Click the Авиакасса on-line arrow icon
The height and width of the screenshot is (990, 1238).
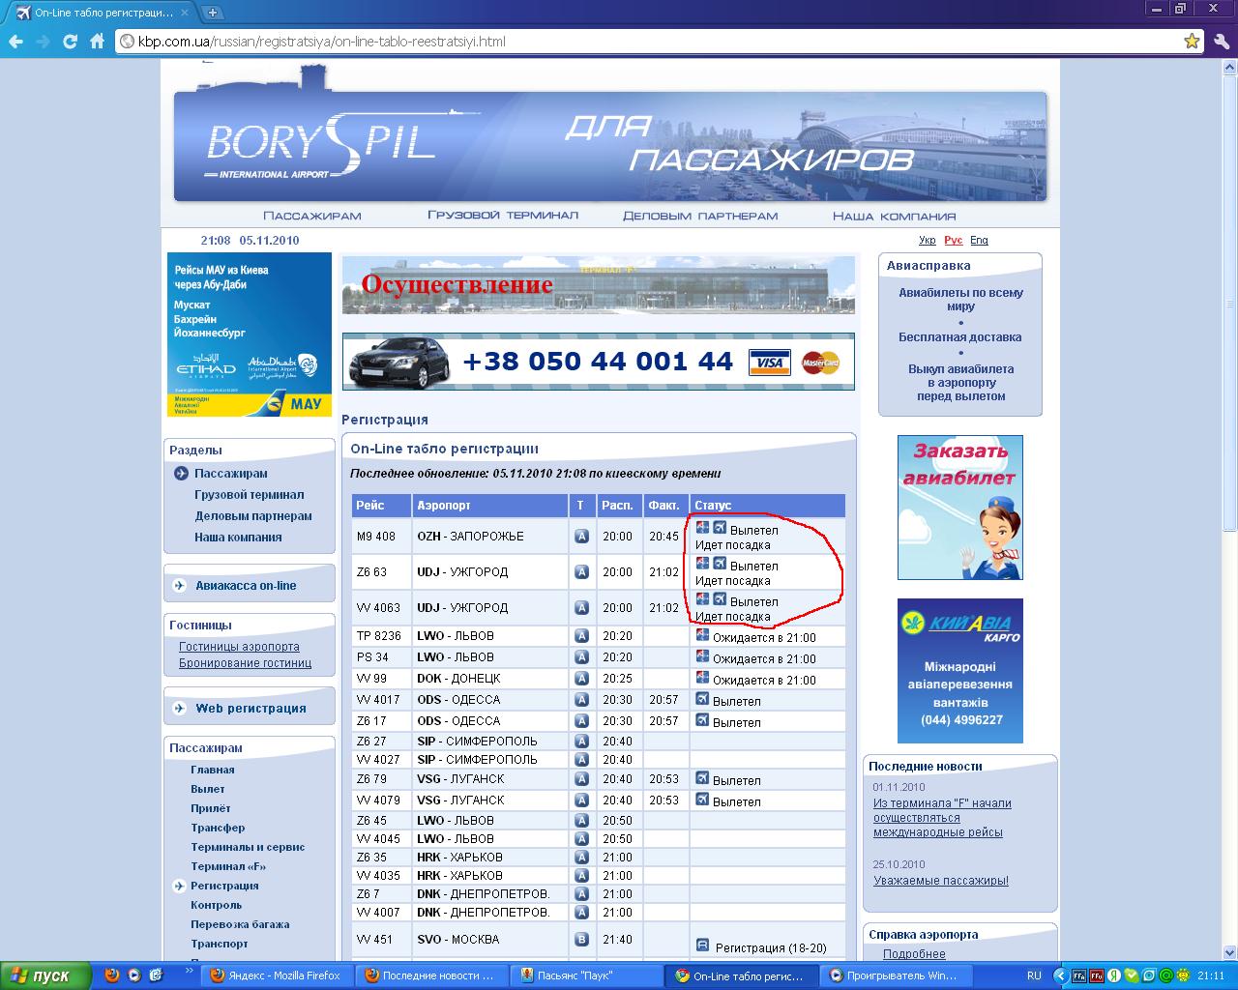[x=180, y=586]
